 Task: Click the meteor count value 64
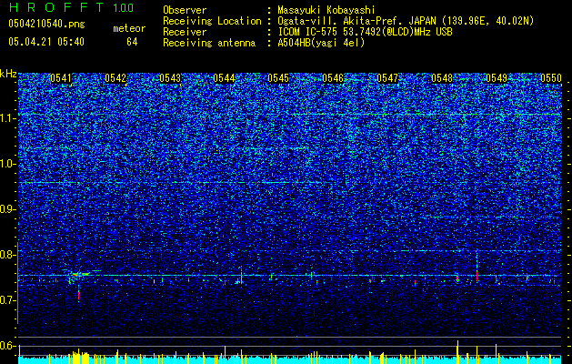[132, 42]
